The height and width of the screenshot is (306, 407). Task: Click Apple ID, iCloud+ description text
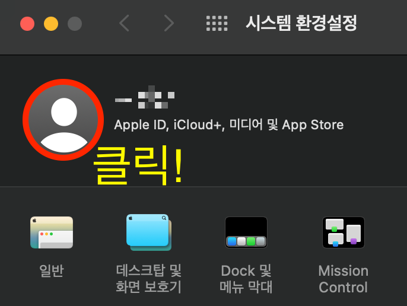(228, 125)
